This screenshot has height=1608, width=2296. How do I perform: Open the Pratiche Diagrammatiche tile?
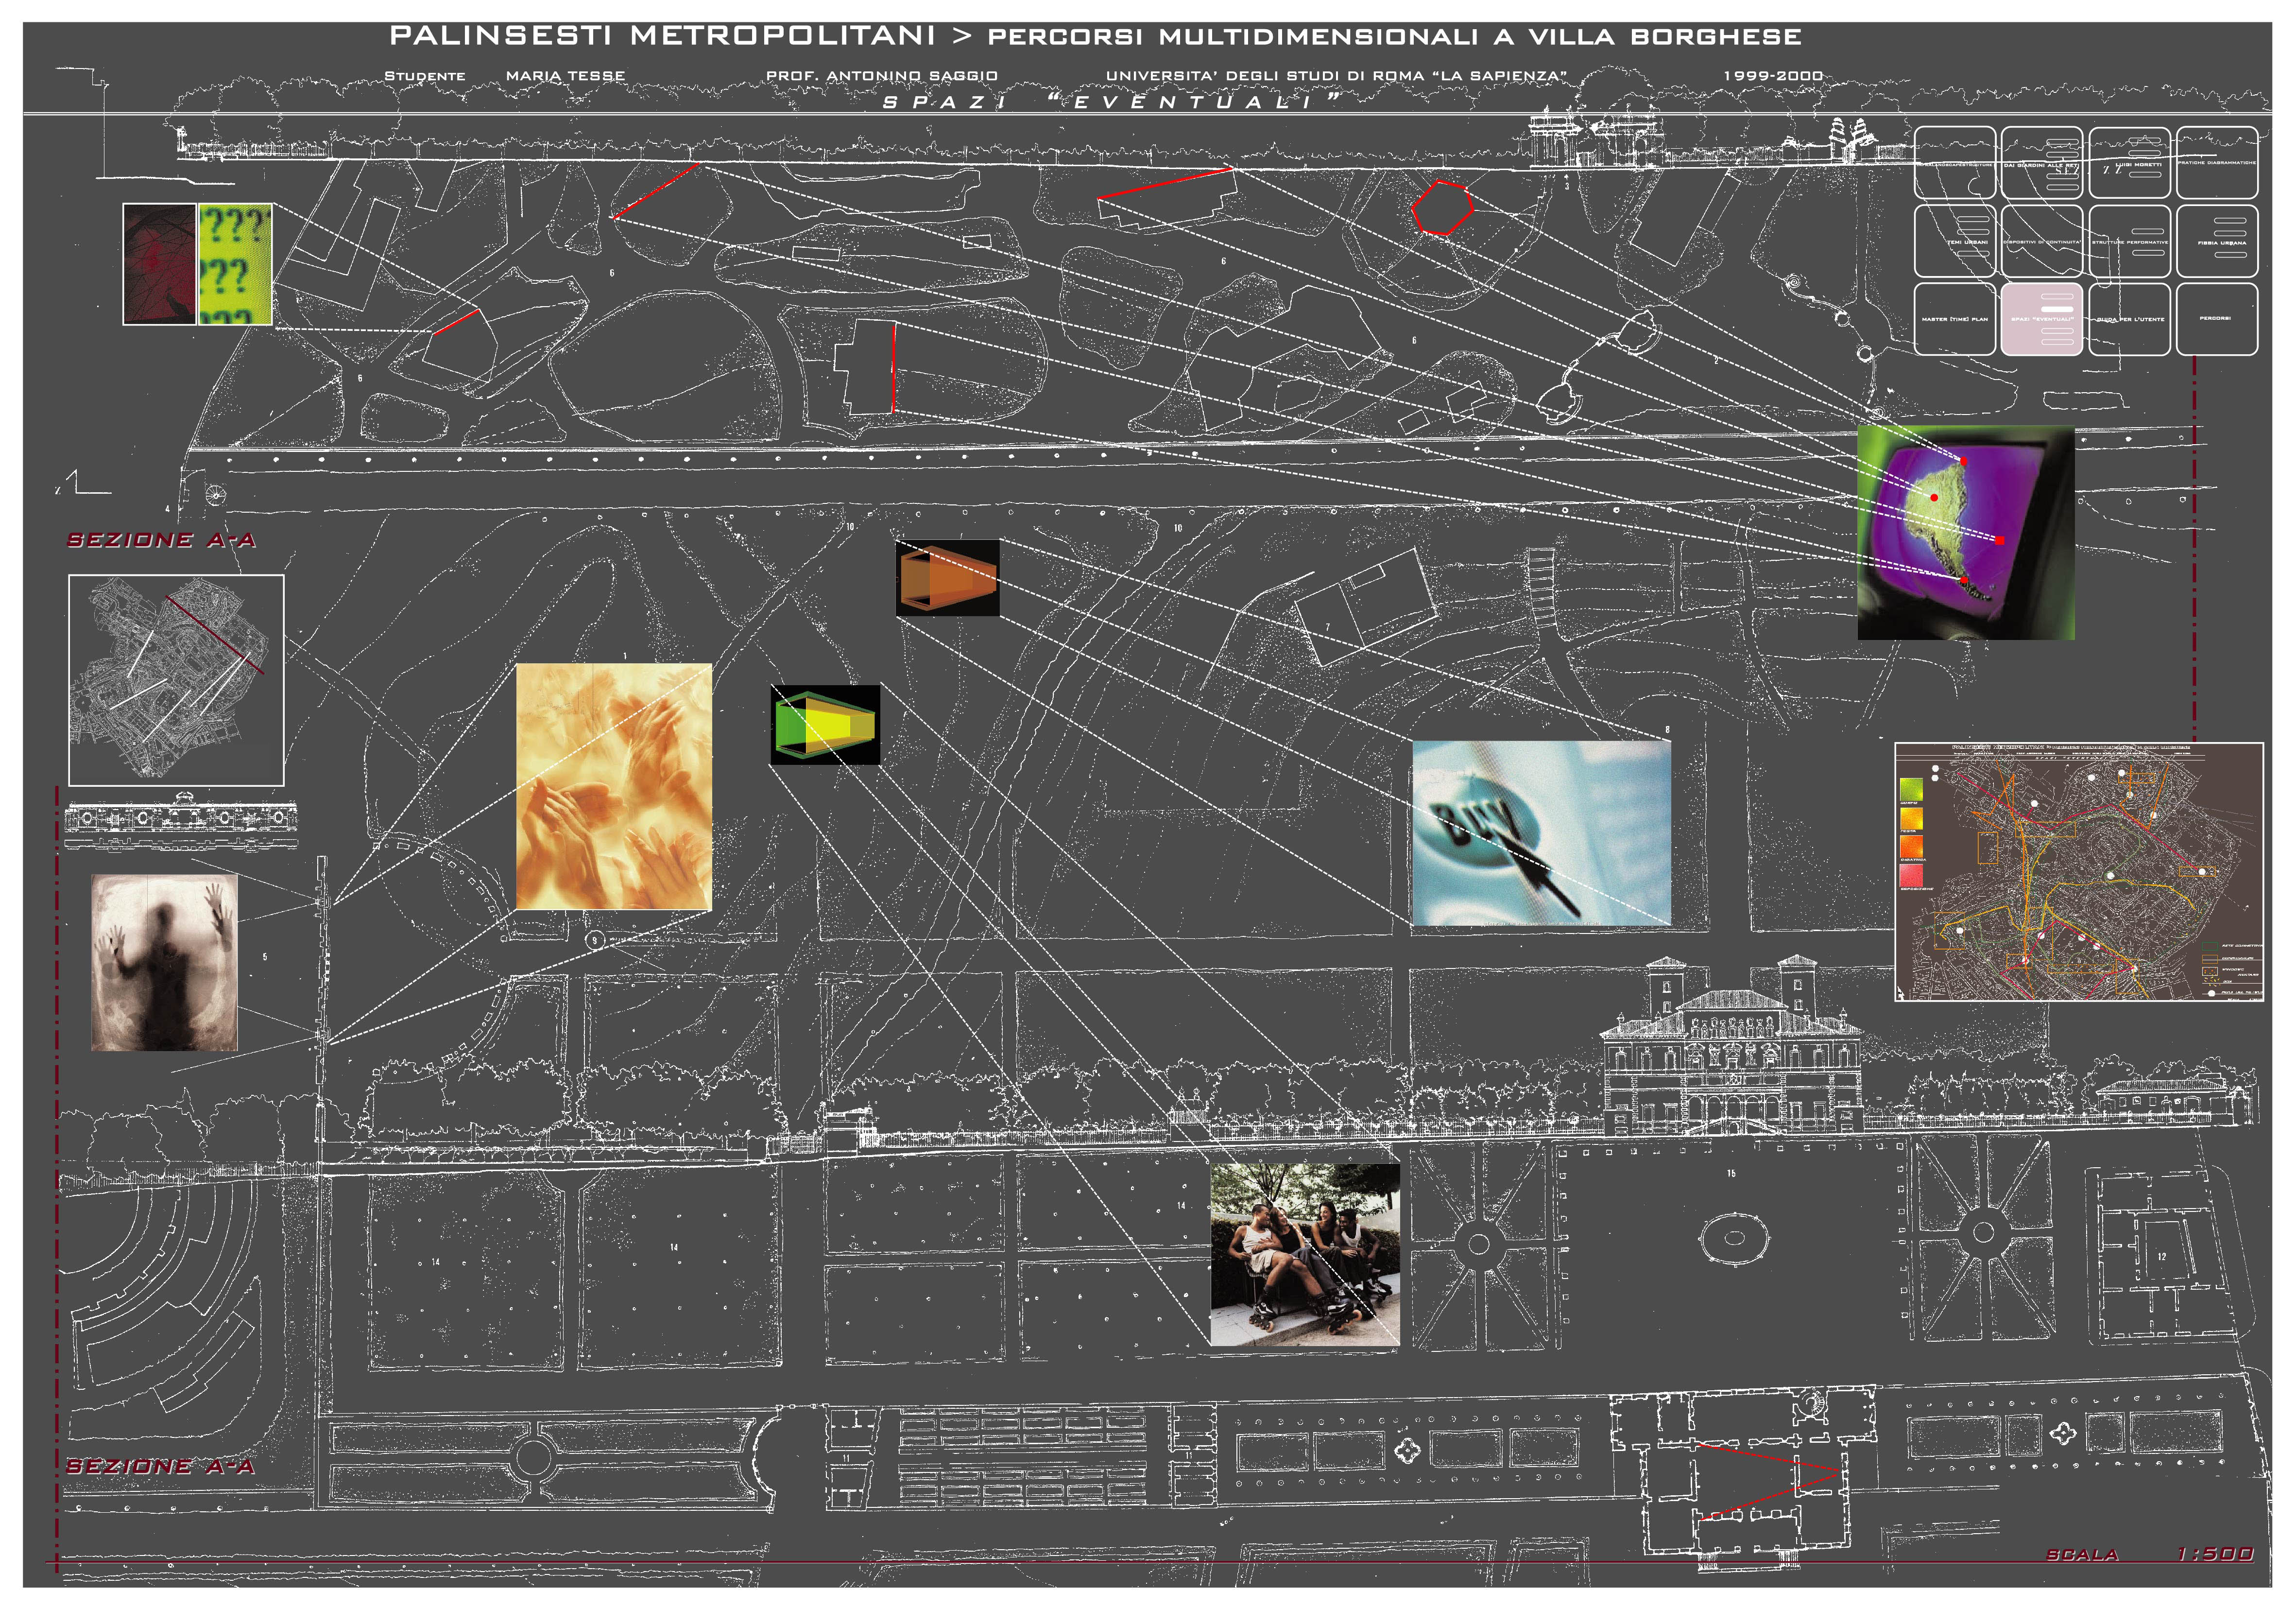(x=2216, y=163)
